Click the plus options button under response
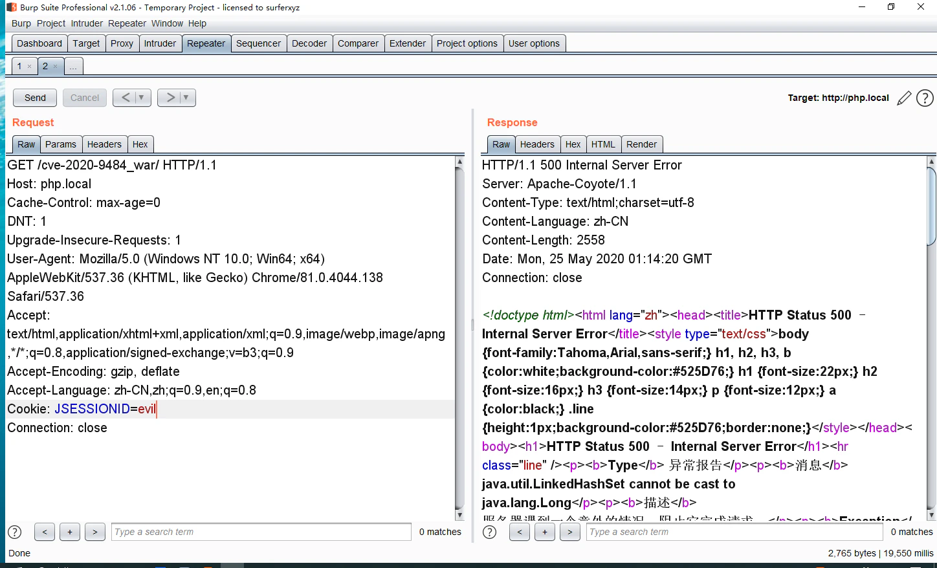 545,532
